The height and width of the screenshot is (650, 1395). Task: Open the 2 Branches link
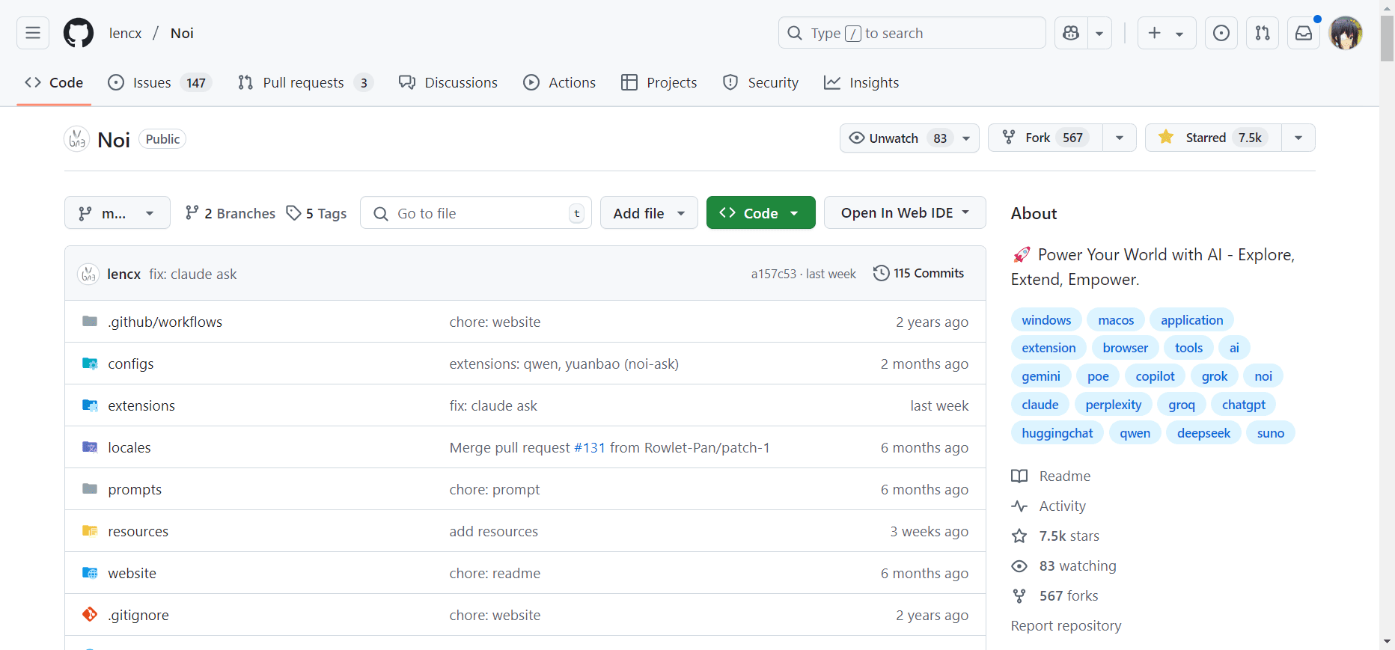(231, 213)
